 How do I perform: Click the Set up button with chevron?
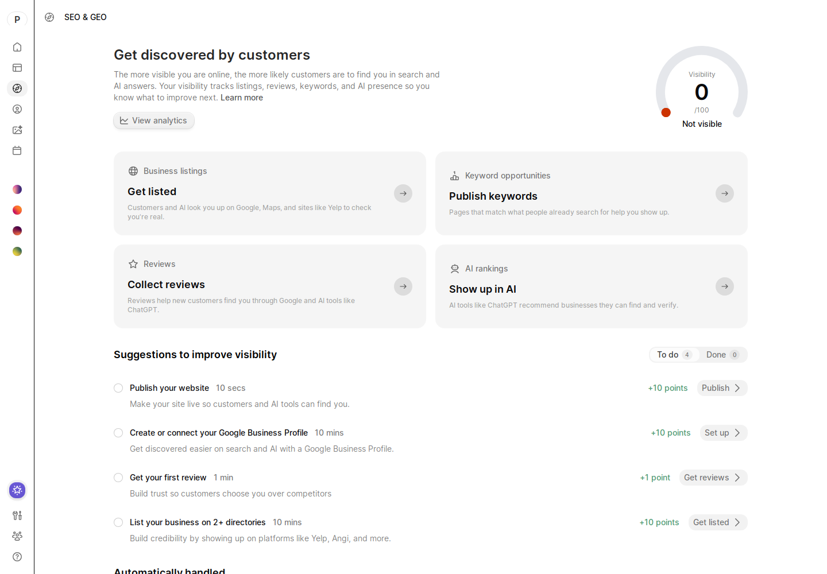point(724,433)
